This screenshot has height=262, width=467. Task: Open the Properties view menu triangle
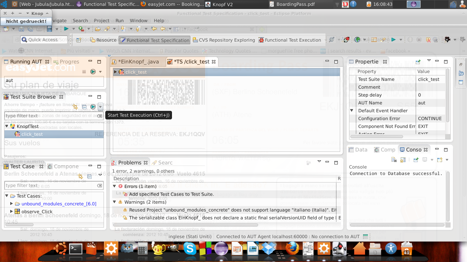coord(429,61)
